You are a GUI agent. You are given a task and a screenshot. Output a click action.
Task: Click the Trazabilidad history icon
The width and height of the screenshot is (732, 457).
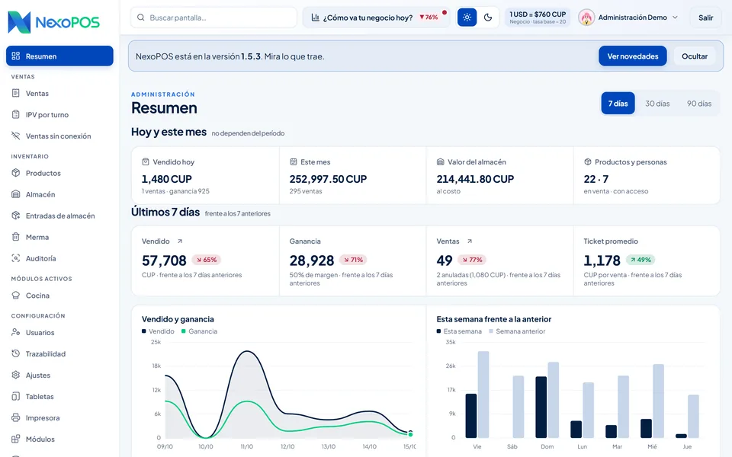16,353
